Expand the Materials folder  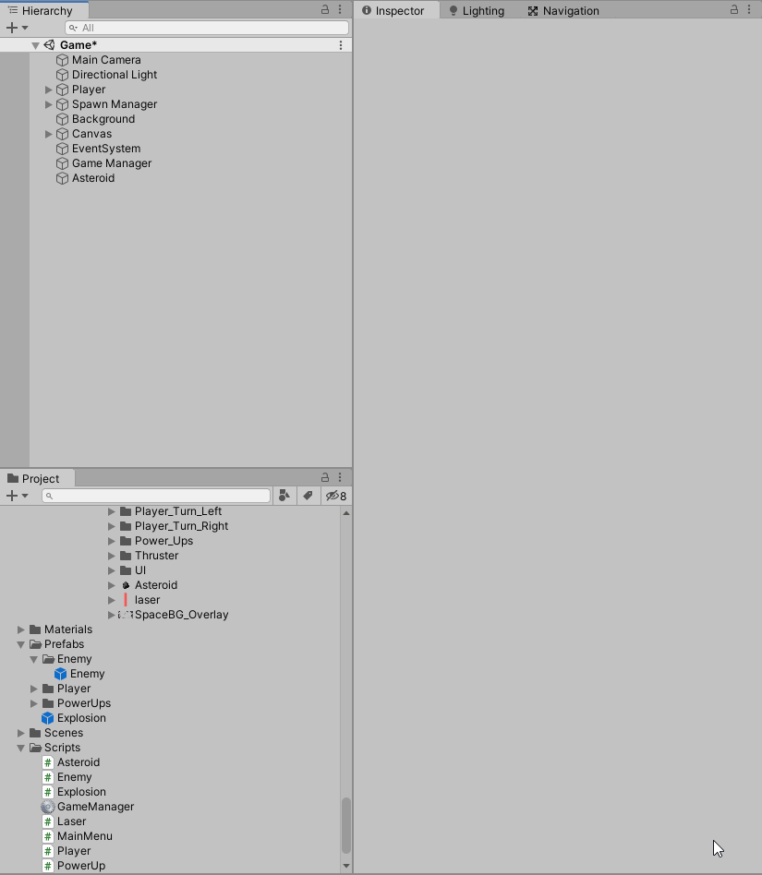pyautogui.click(x=21, y=629)
